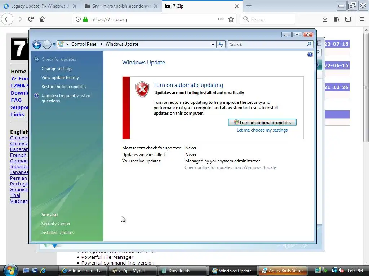Click Links on 7-Zip page menu
Viewport: 369px width, 276px height.
(x=17, y=115)
